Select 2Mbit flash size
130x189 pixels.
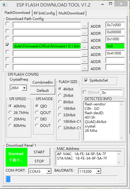(x=60, y=95)
